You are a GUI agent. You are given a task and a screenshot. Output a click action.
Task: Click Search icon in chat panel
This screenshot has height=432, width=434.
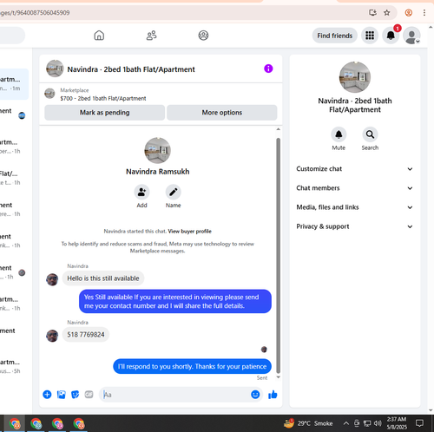click(370, 134)
